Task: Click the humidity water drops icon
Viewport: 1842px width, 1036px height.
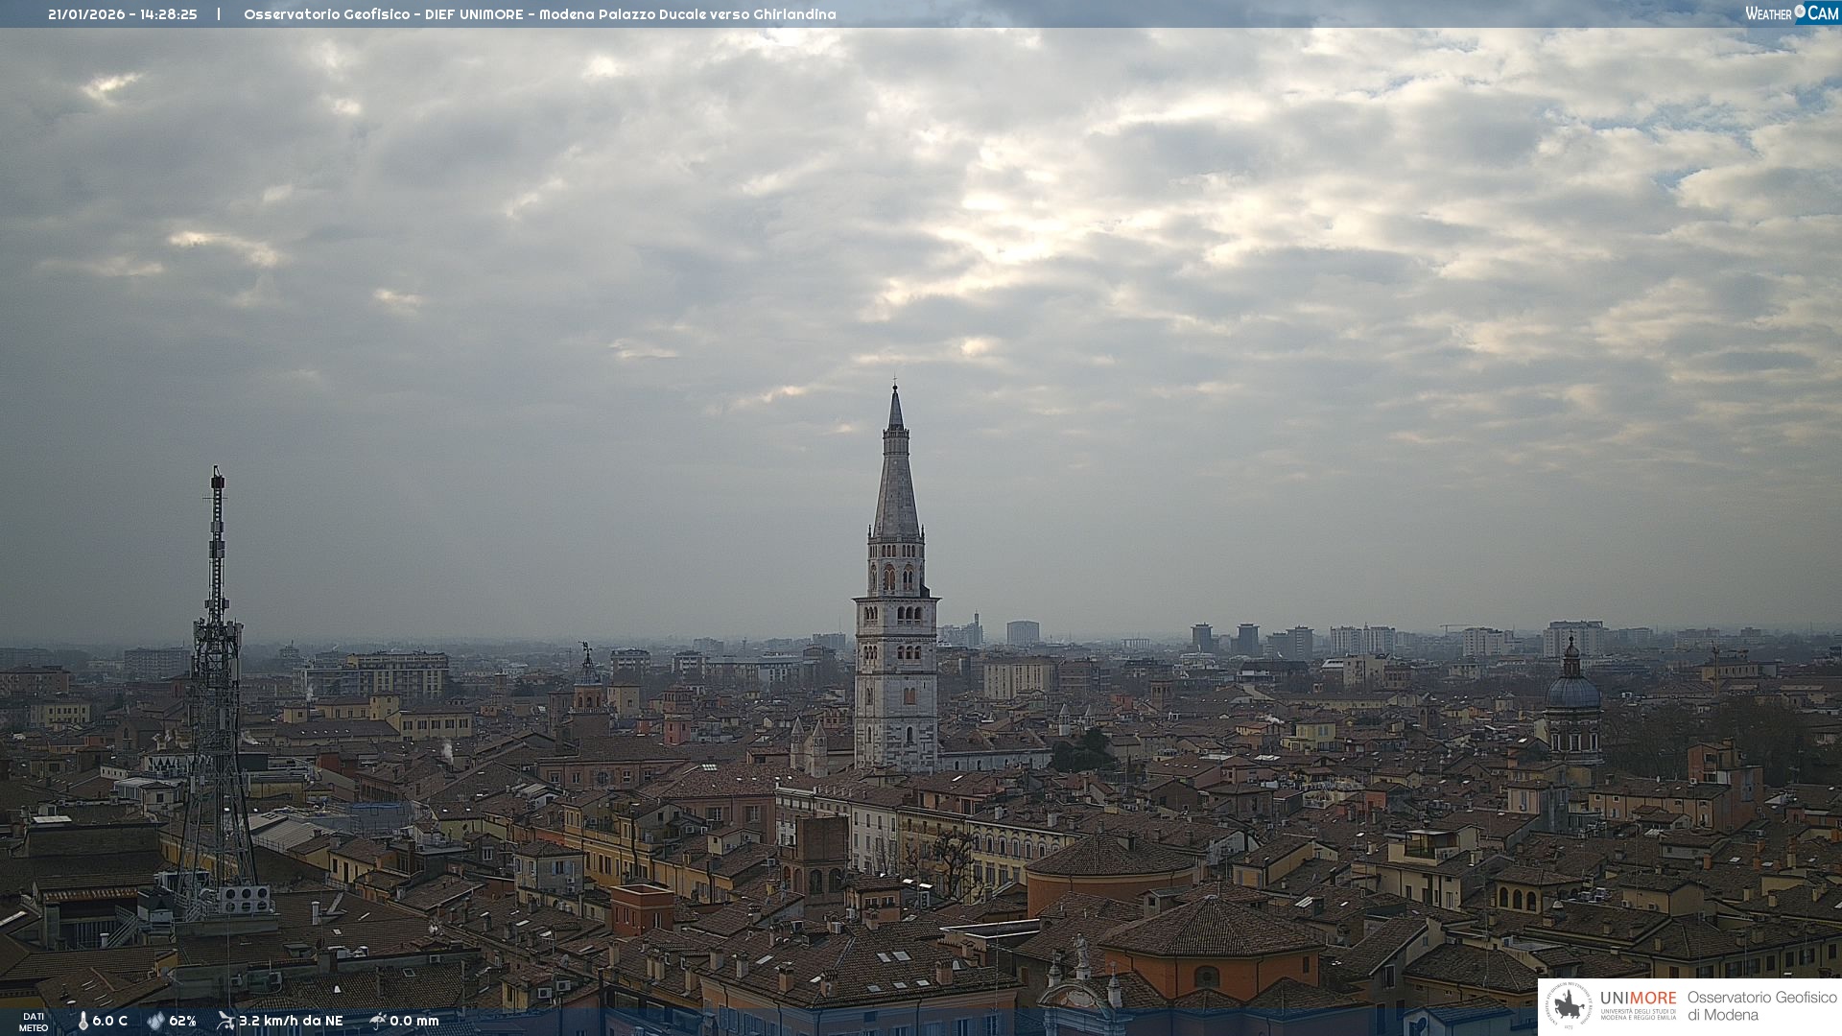Action: (155, 1021)
